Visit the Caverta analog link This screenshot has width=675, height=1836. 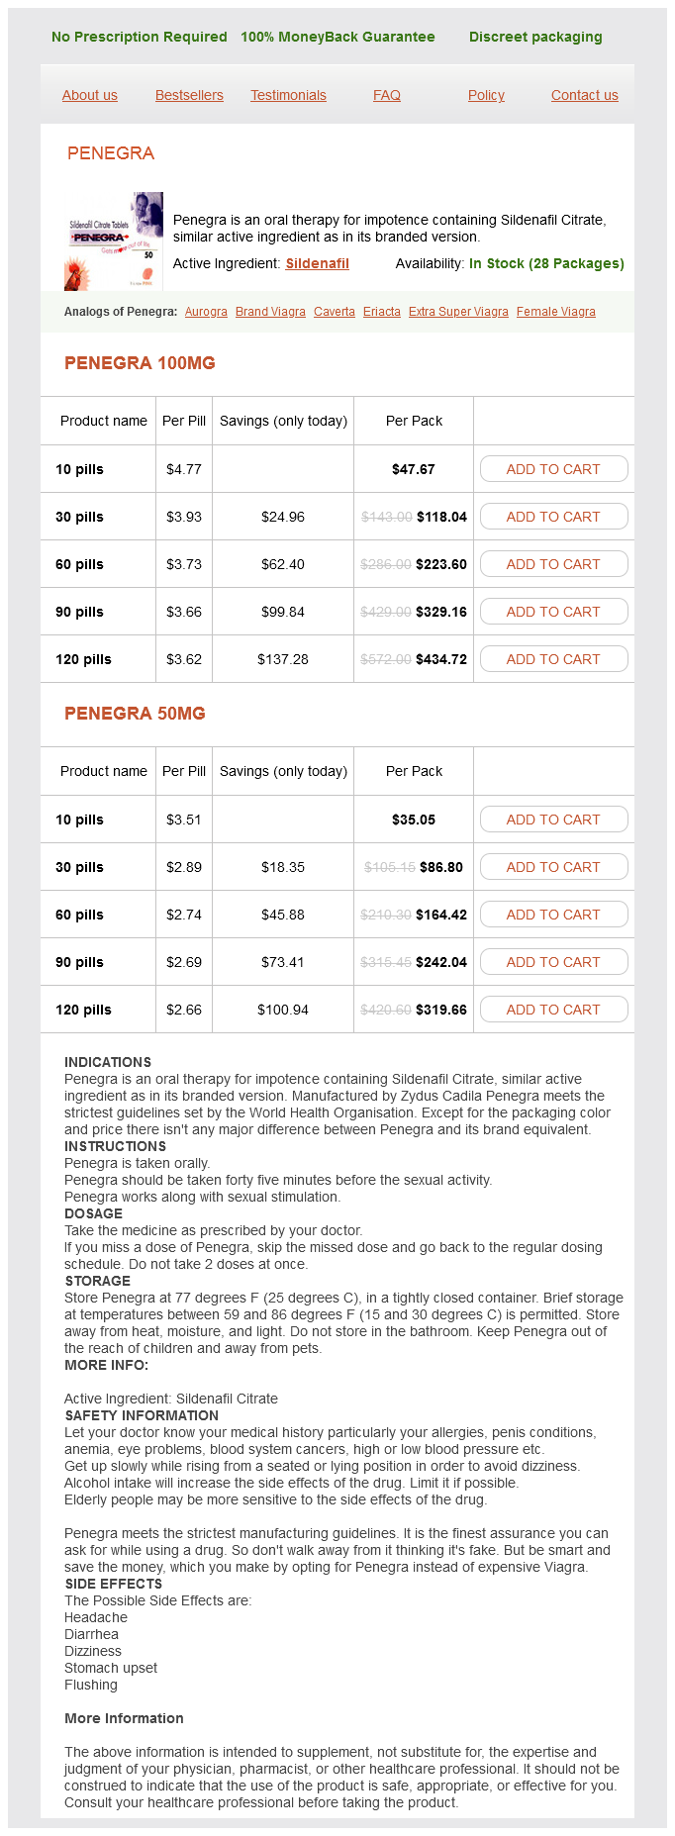pos(335,312)
